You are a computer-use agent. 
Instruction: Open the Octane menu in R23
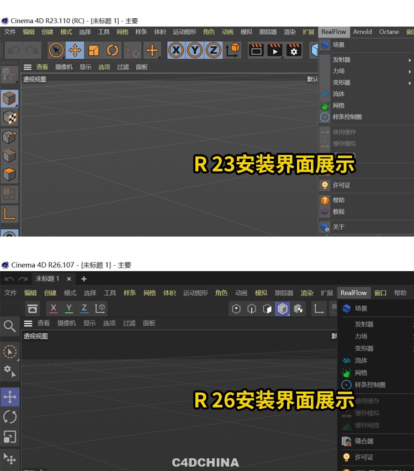(389, 32)
